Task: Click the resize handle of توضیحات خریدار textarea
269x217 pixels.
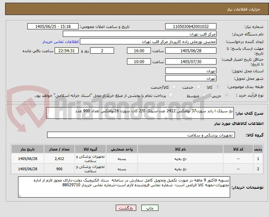Action: click(20, 196)
